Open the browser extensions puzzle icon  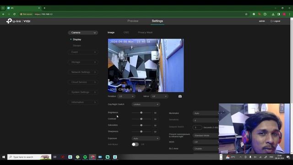[x=265, y=14]
